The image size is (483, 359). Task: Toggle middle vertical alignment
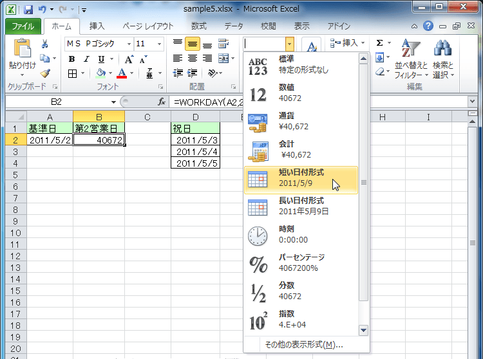pos(193,44)
